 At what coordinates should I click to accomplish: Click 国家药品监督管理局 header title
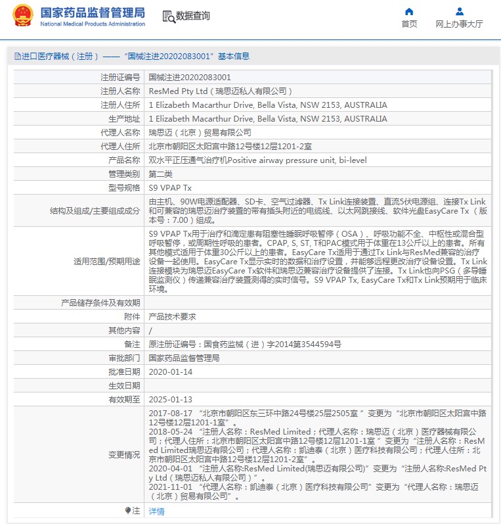pos(93,12)
